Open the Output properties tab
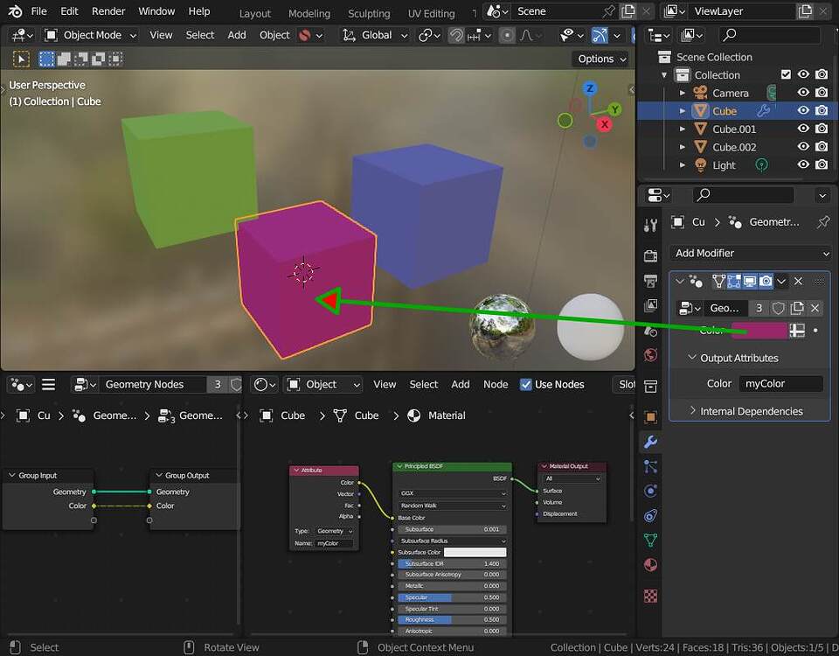This screenshot has width=839, height=656. point(650,281)
